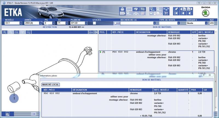Click the RESTRICTION label
219x118 pixels.
tap(50, 27)
